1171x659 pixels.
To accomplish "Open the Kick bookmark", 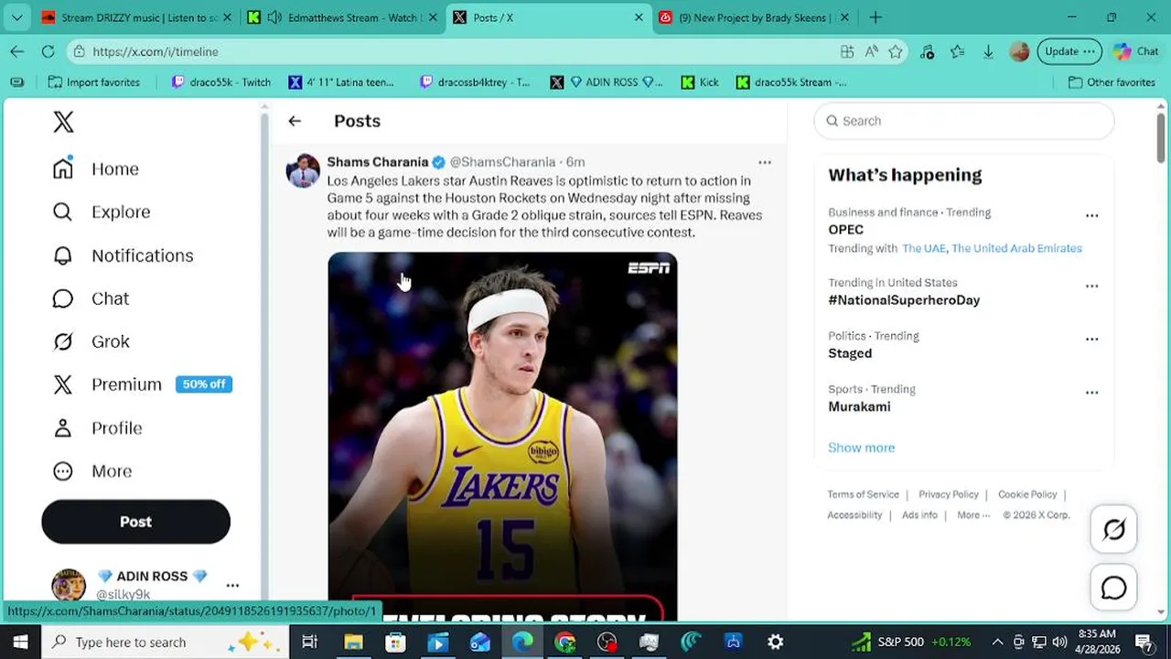I will point(700,82).
